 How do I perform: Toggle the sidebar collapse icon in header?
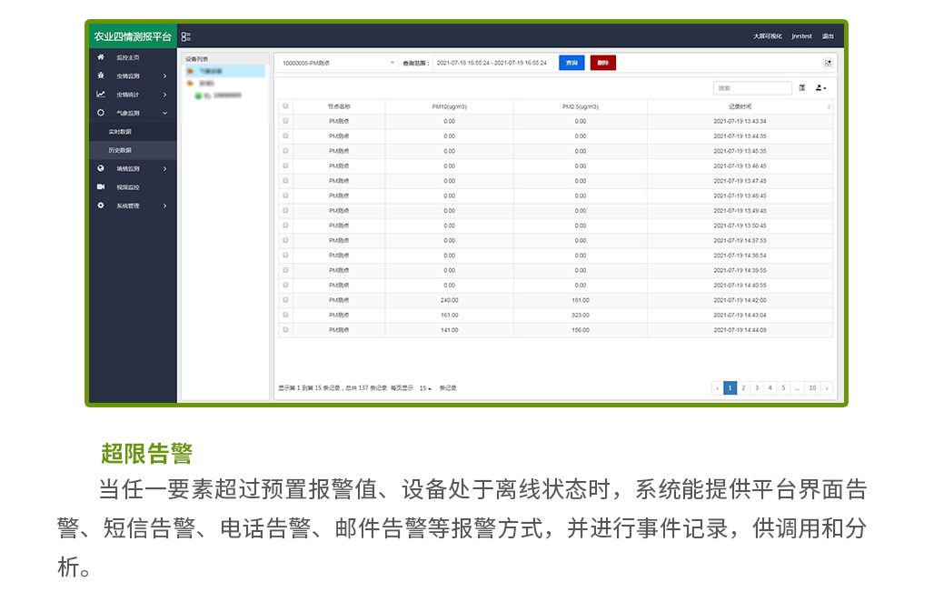pyautogui.click(x=185, y=36)
